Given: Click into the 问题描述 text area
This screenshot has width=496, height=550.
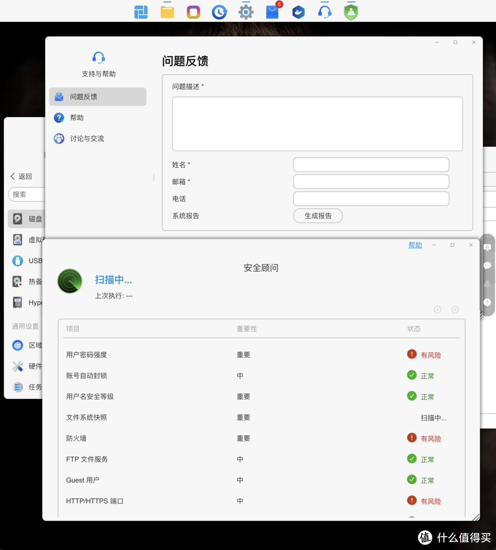Looking at the screenshot, I should point(317,124).
